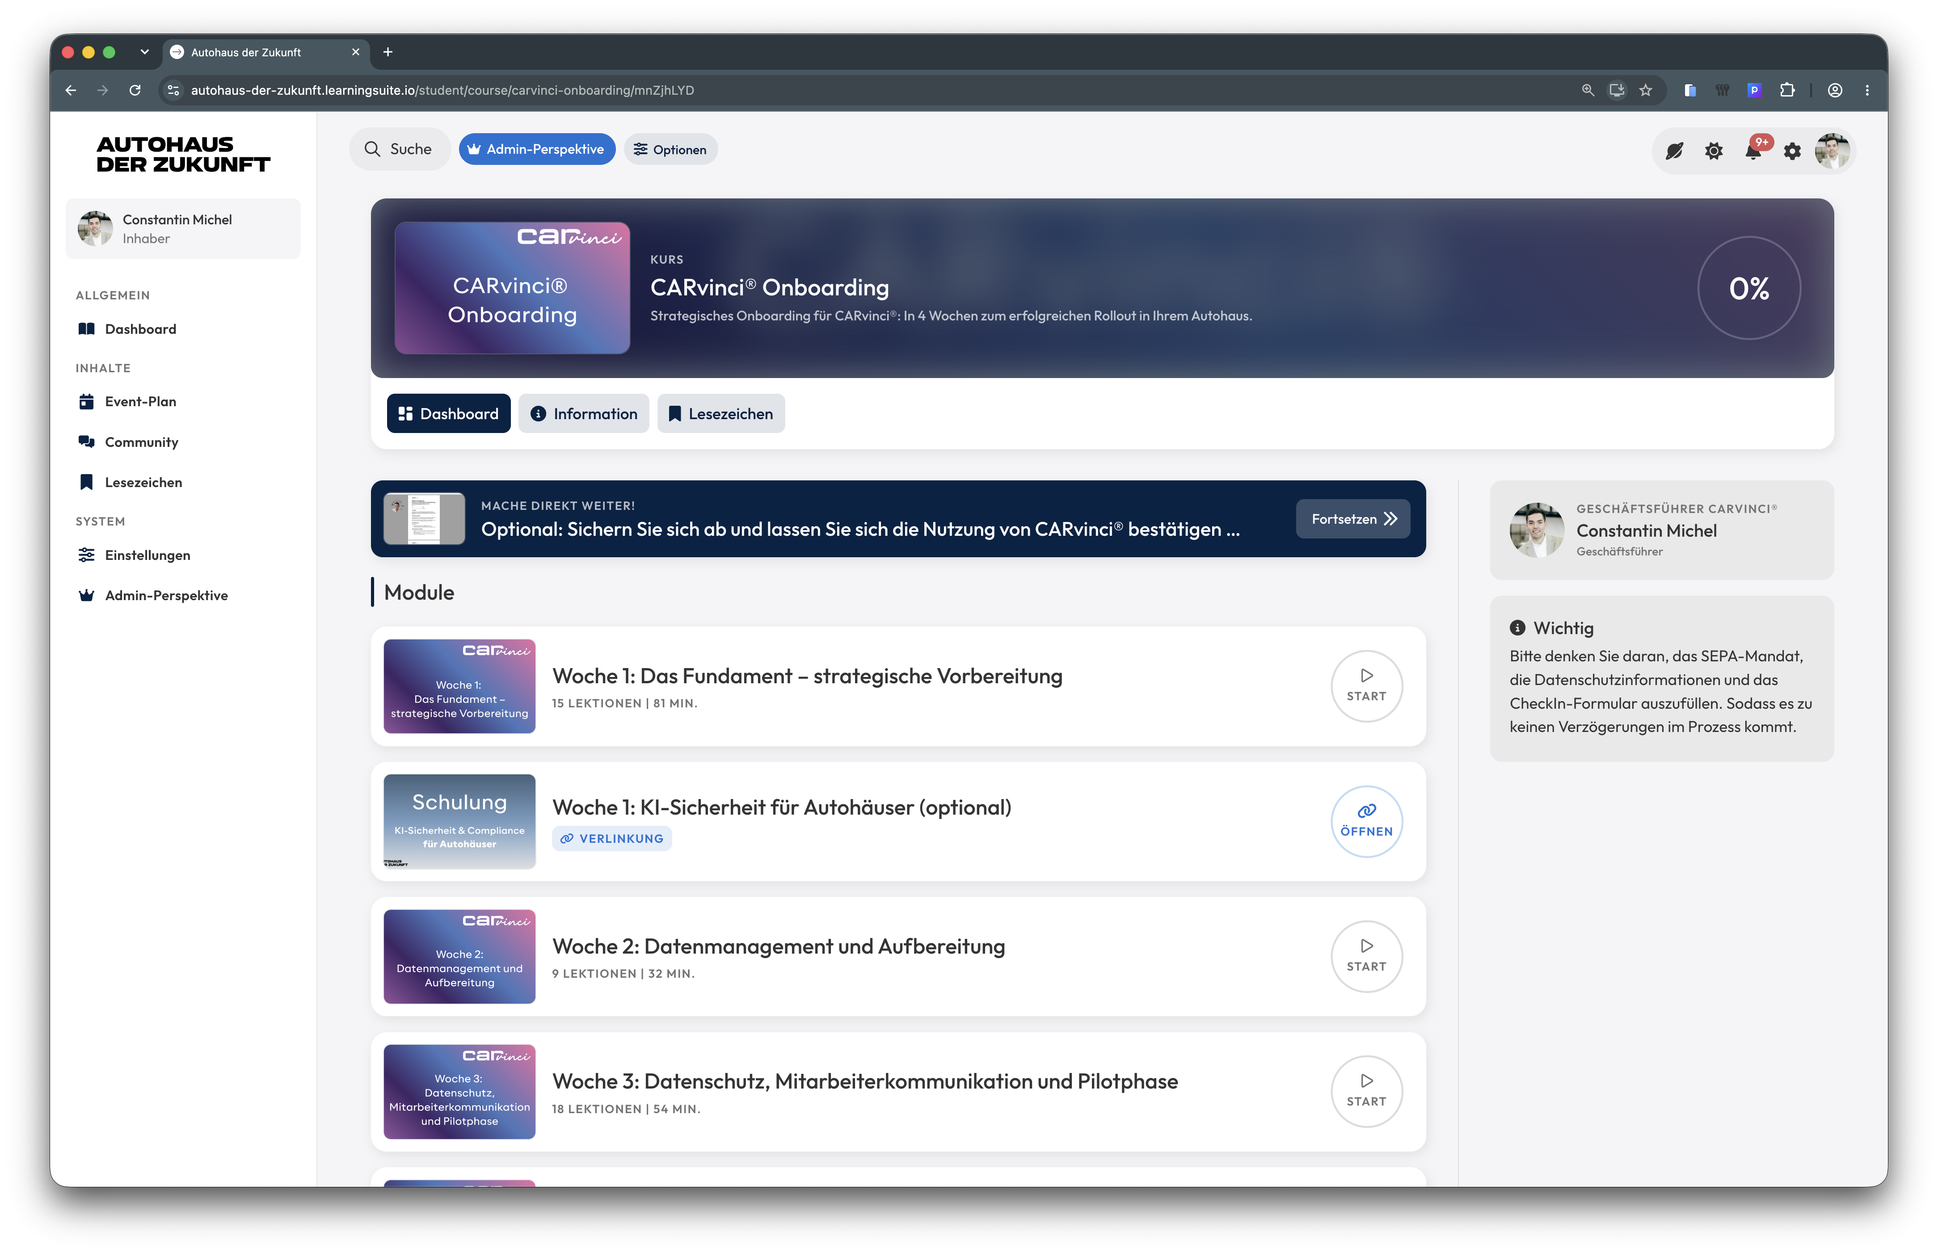Open the KI-Sicherheit linked module

point(1366,821)
